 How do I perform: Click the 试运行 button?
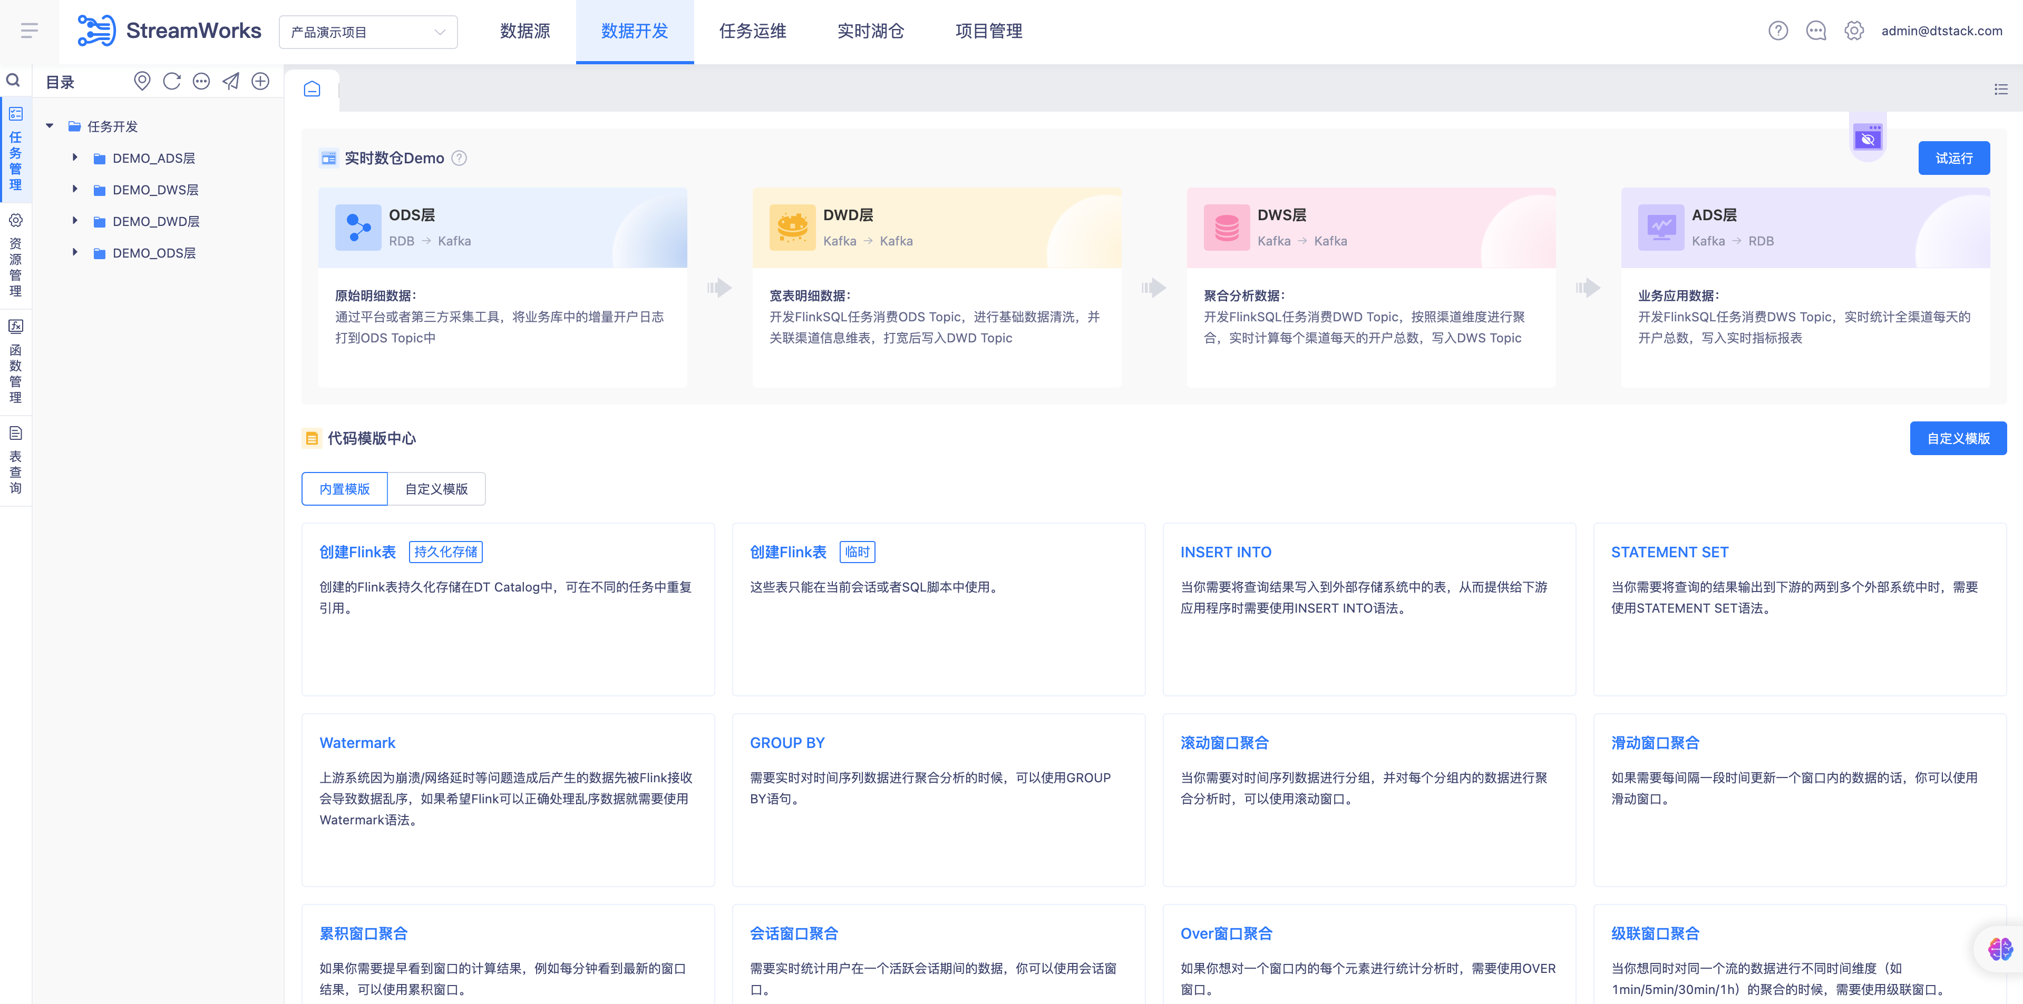[1954, 158]
